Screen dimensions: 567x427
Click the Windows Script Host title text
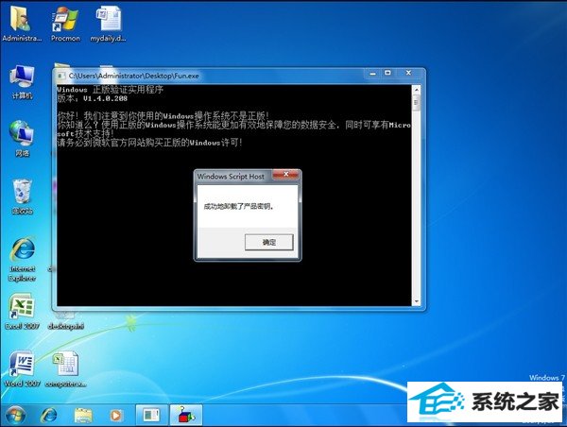[231, 177]
